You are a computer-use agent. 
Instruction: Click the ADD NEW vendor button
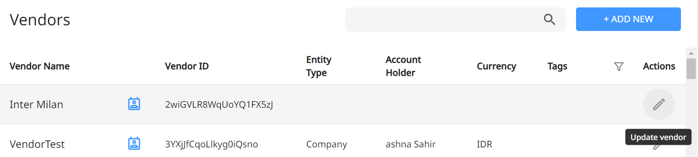coord(628,19)
